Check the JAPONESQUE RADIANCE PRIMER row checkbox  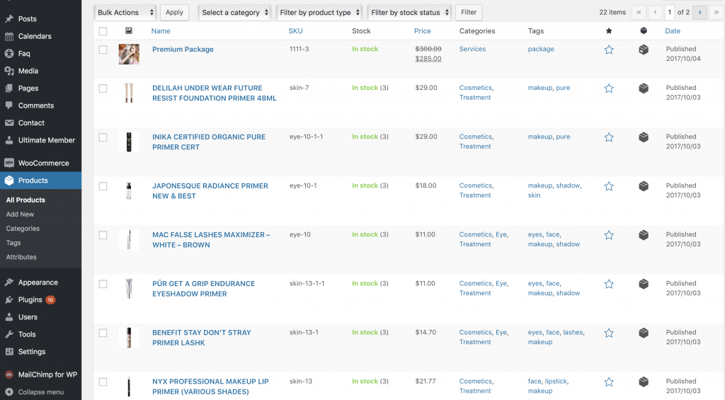103,186
